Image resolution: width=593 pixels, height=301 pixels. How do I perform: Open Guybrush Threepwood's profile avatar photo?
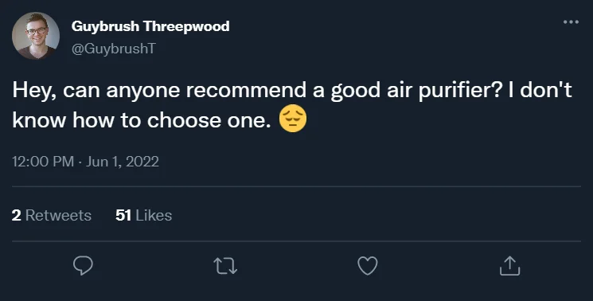pos(36,36)
